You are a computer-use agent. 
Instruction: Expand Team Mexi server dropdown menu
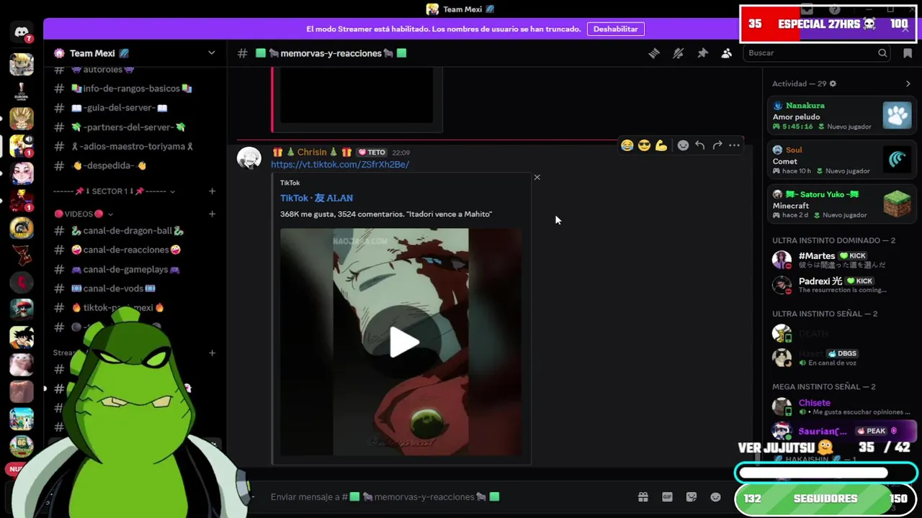tap(211, 53)
